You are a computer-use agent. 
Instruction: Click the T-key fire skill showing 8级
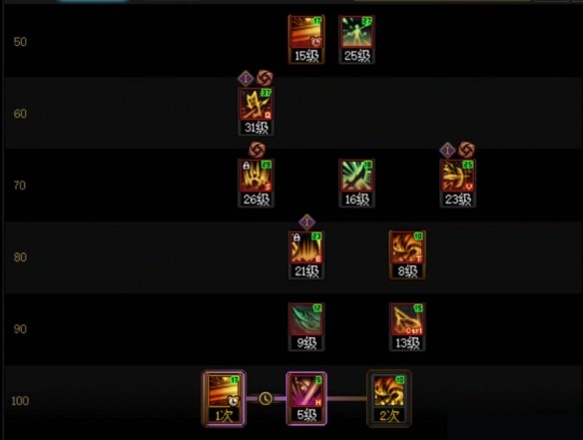tap(407, 255)
